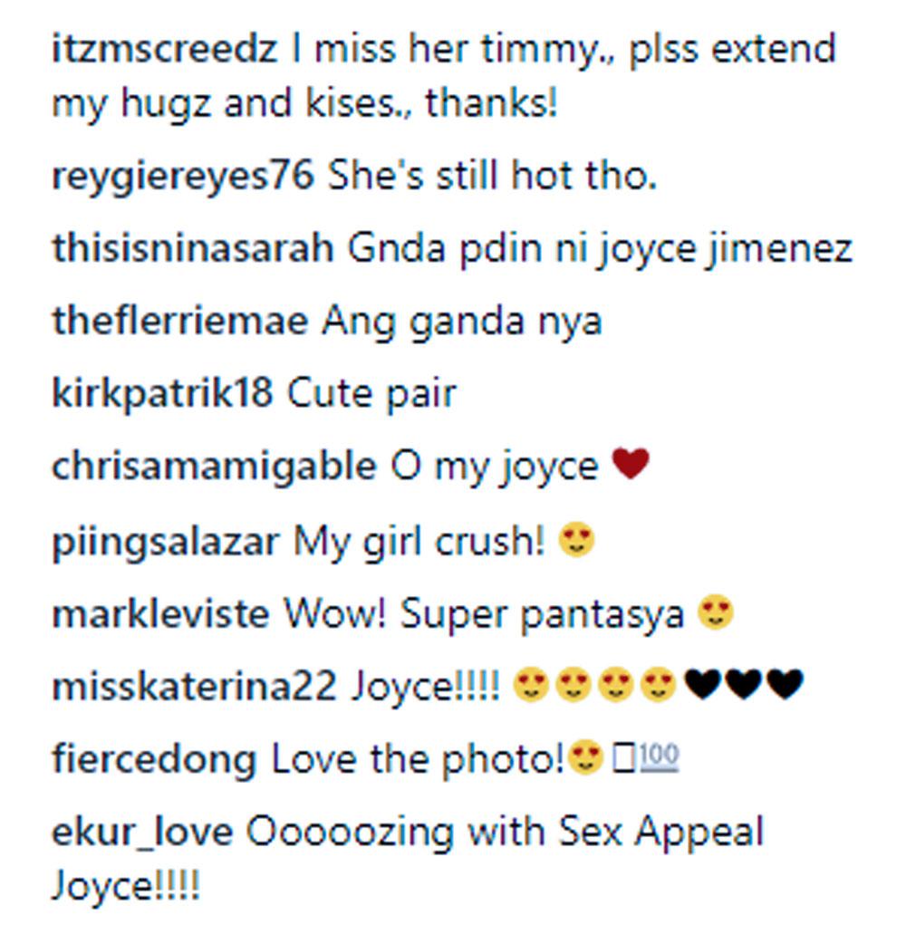Viewport: 906px width, 925px height.
Task: View piingsalazar's profile
Action: [x=166, y=541]
